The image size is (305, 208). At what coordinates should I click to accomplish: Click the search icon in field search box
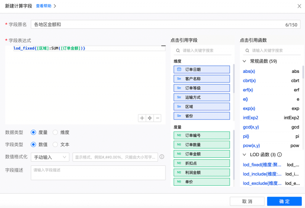(x=178, y=50)
